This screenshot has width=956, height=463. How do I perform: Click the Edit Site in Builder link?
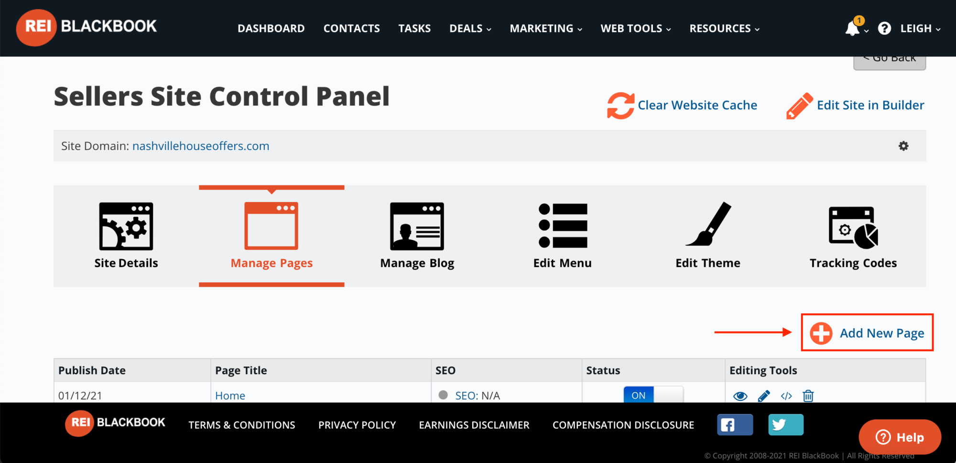(x=870, y=105)
